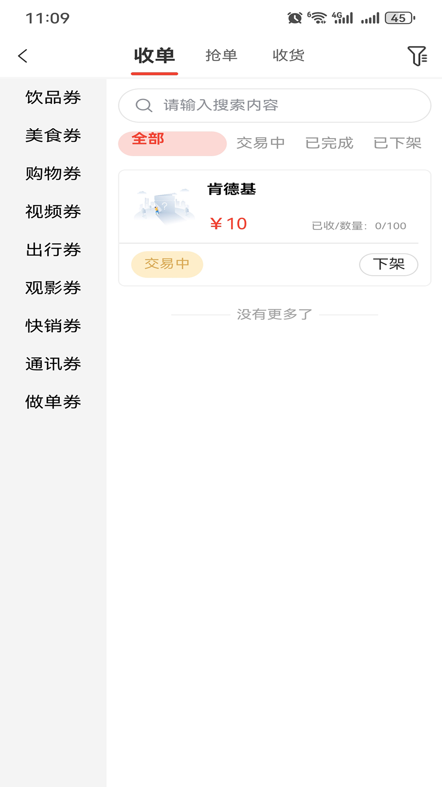Tap the alarm clock status icon
Image resolution: width=442 pixels, height=787 pixels.
click(295, 18)
